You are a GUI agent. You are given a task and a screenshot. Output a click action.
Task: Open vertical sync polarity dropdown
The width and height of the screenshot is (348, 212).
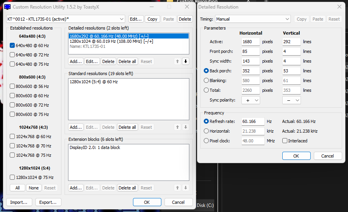click(292, 100)
